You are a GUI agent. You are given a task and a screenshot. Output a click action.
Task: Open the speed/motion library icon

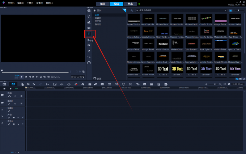pyautogui.click(x=89, y=63)
